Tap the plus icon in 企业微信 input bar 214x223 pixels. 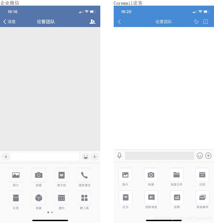click(x=95, y=157)
